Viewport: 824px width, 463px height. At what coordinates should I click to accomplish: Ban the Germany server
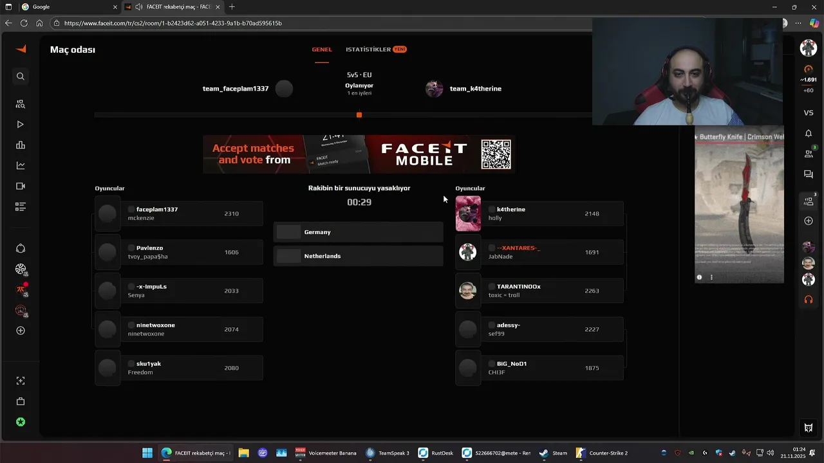point(359,232)
